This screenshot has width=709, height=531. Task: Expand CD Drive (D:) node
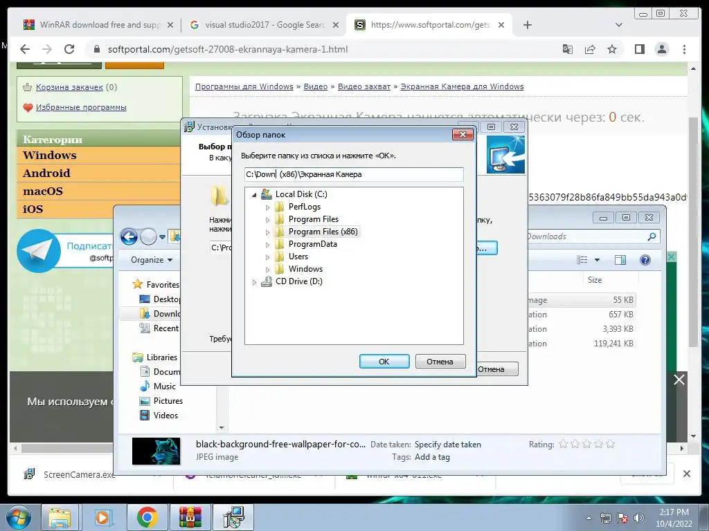click(x=254, y=282)
